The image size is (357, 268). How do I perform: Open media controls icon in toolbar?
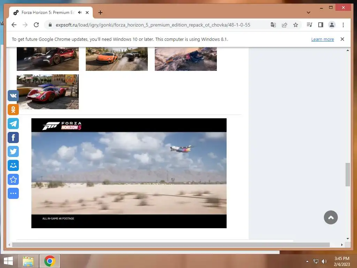[x=310, y=25]
